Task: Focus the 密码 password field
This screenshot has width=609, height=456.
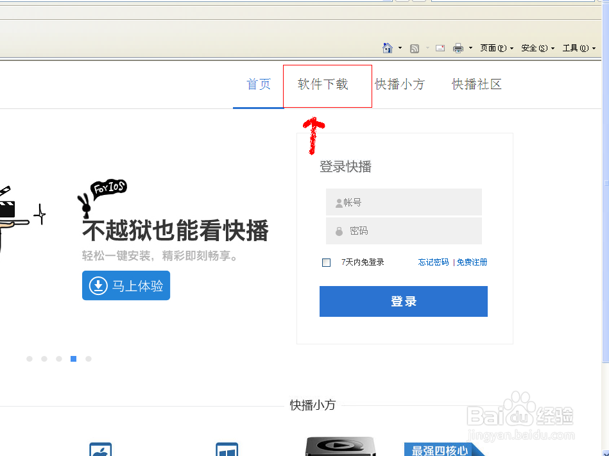Action: 404,231
